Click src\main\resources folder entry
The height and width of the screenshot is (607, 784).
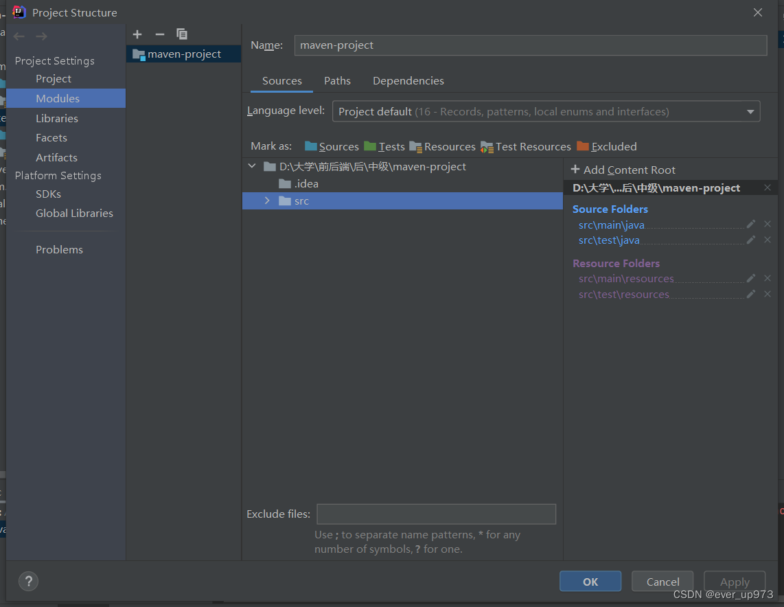click(626, 279)
